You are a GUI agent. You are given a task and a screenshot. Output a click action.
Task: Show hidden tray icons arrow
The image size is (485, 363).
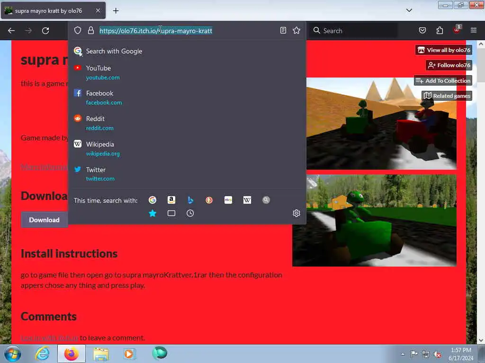click(403, 354)
